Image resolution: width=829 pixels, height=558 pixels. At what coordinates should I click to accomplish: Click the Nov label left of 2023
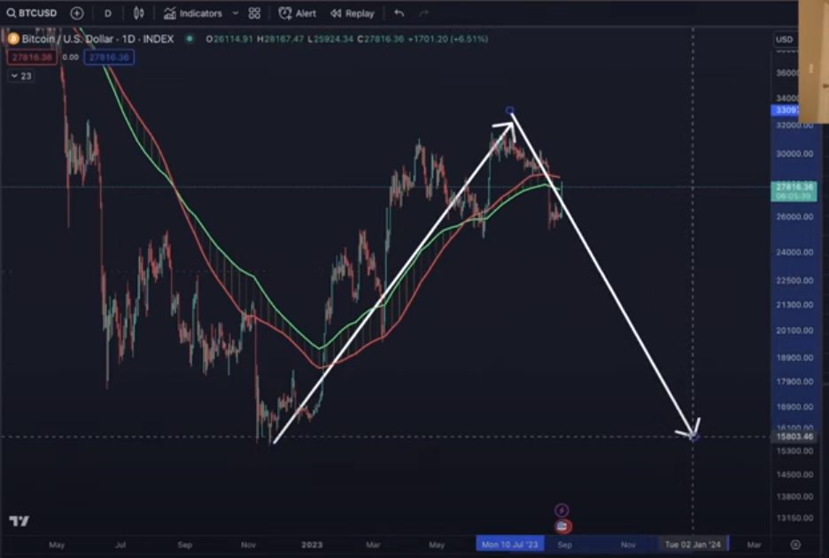point(249,544)
